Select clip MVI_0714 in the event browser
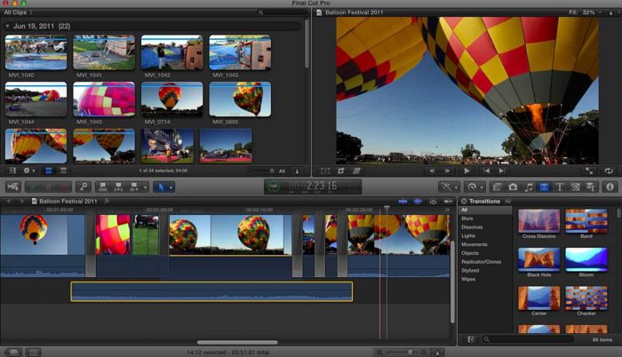This screenshot has height=357, width=622. pos(172,99)
